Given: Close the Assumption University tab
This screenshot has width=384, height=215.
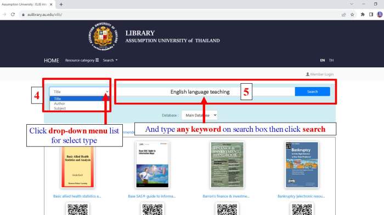Looking at the screenshot, I should click(51, 4).
